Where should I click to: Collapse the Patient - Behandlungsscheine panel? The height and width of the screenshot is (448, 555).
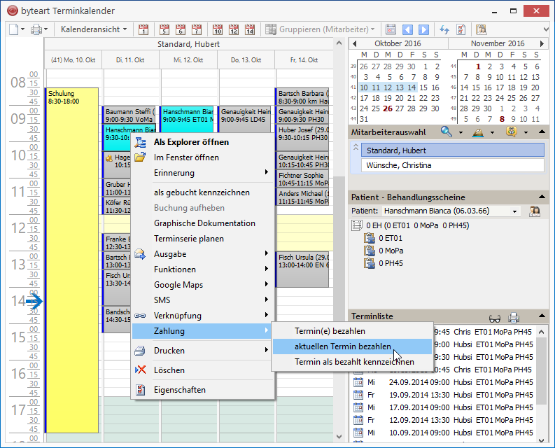point(542,197)
